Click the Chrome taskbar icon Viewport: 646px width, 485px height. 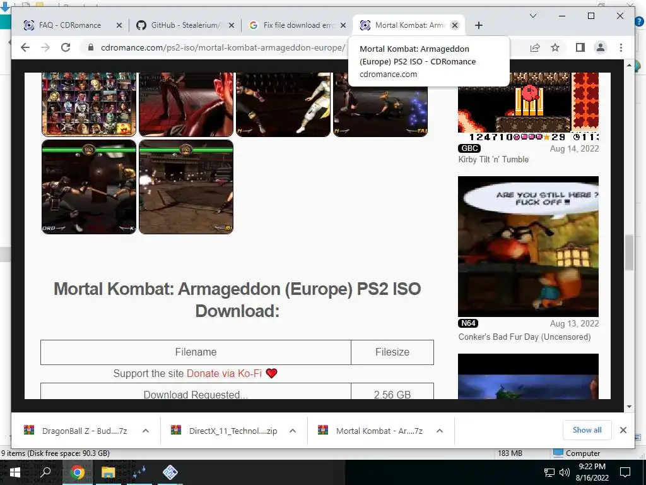(77, 472)
